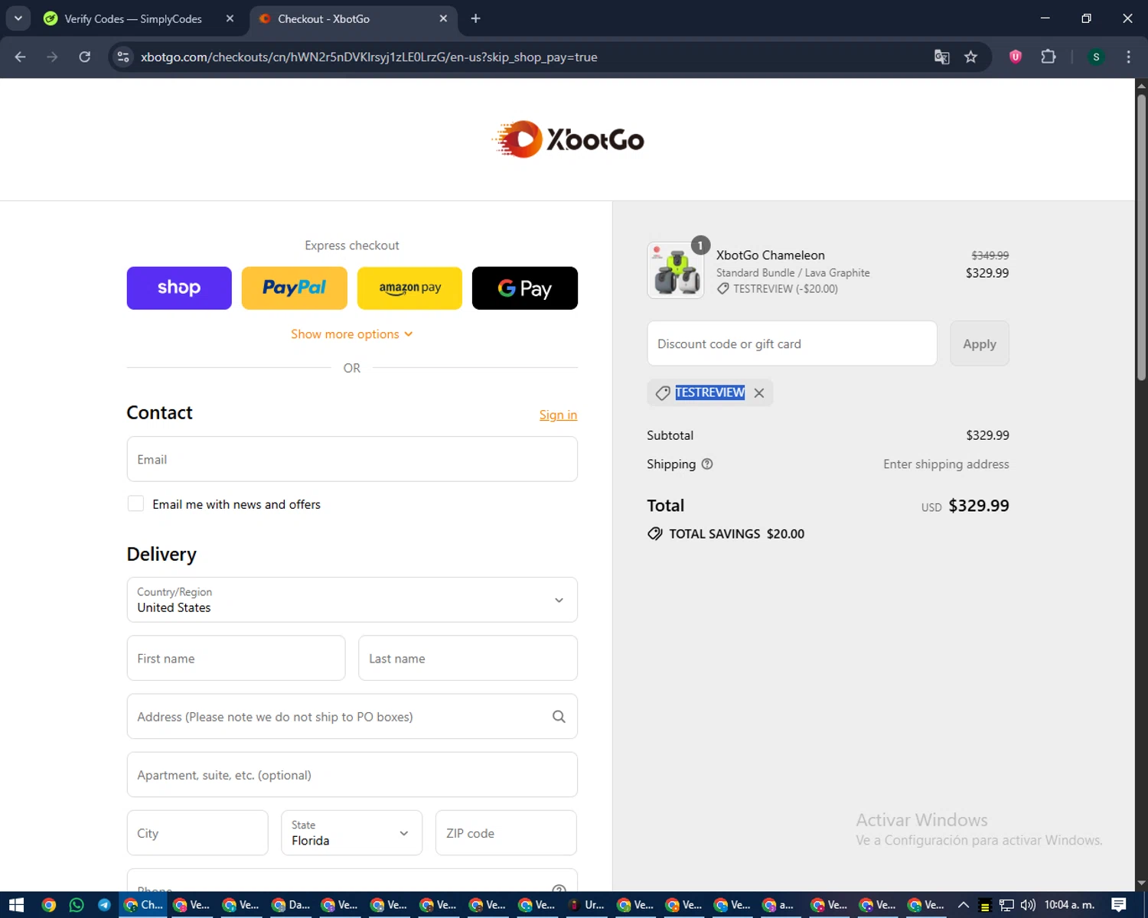Open WhatsApp from the taskbar
This screenshot has width=1148, height=918.
pyautogui.click(x=77, y=905)
